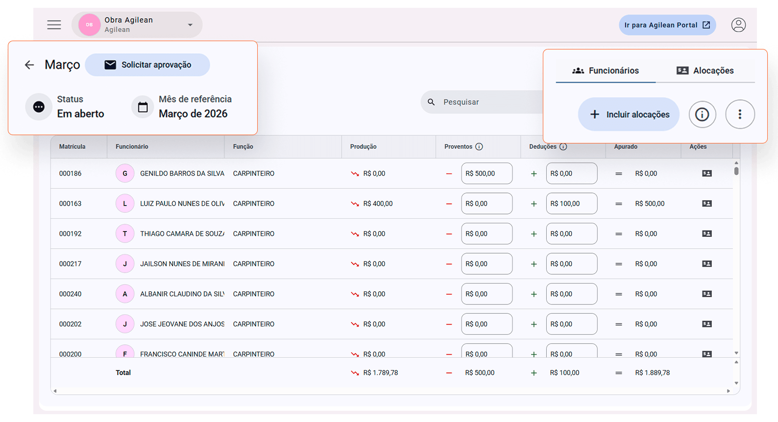Click the T avatar of Thiago Camara
This screenshot has height=422, width=778.
(125, 234)
